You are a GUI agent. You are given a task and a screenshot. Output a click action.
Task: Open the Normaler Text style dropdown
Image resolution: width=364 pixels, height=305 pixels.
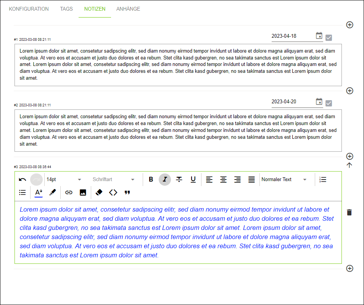(x=284, y=180)
